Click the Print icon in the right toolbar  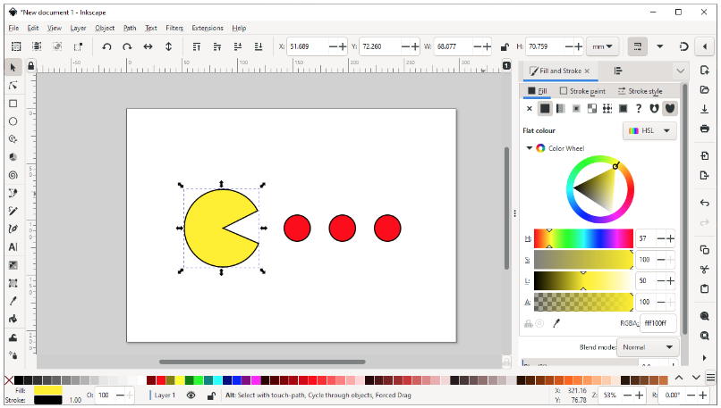pyautogui.click(x=705, y=129)
